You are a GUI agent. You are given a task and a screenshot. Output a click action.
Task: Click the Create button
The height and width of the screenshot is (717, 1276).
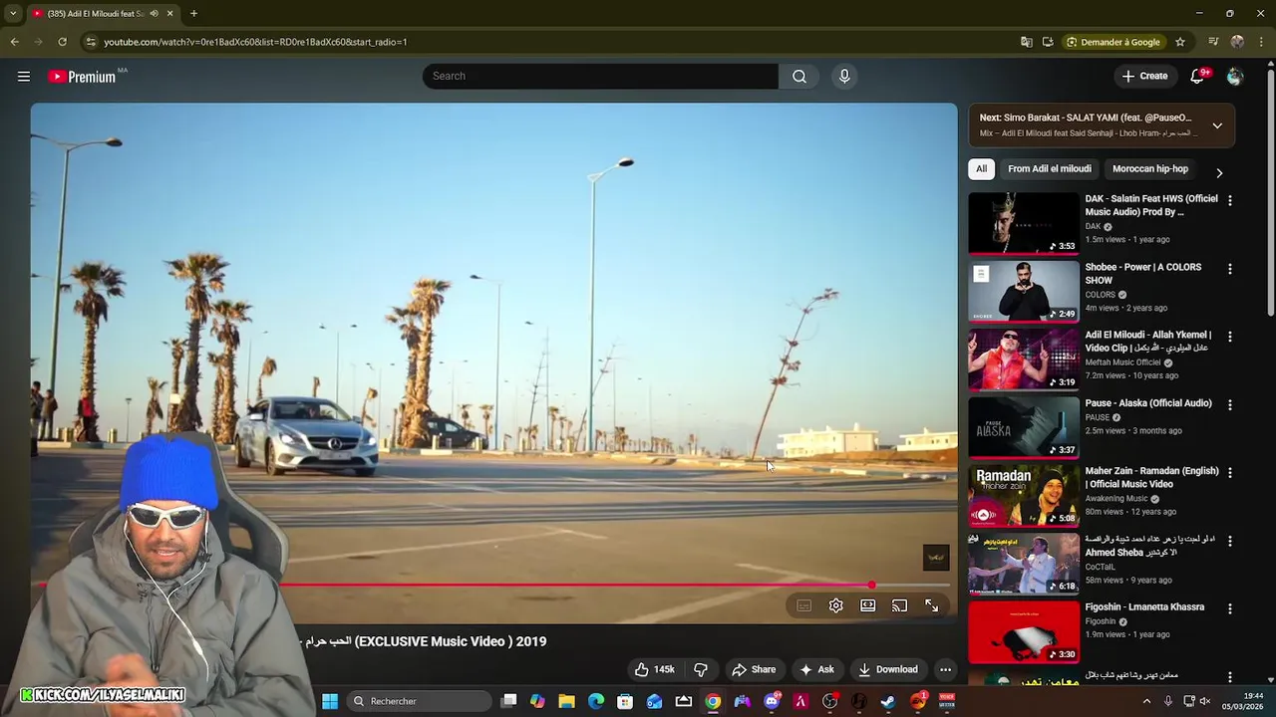1144,77
